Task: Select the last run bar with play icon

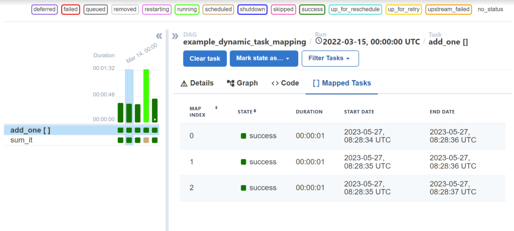Action: tap(155, 110)
